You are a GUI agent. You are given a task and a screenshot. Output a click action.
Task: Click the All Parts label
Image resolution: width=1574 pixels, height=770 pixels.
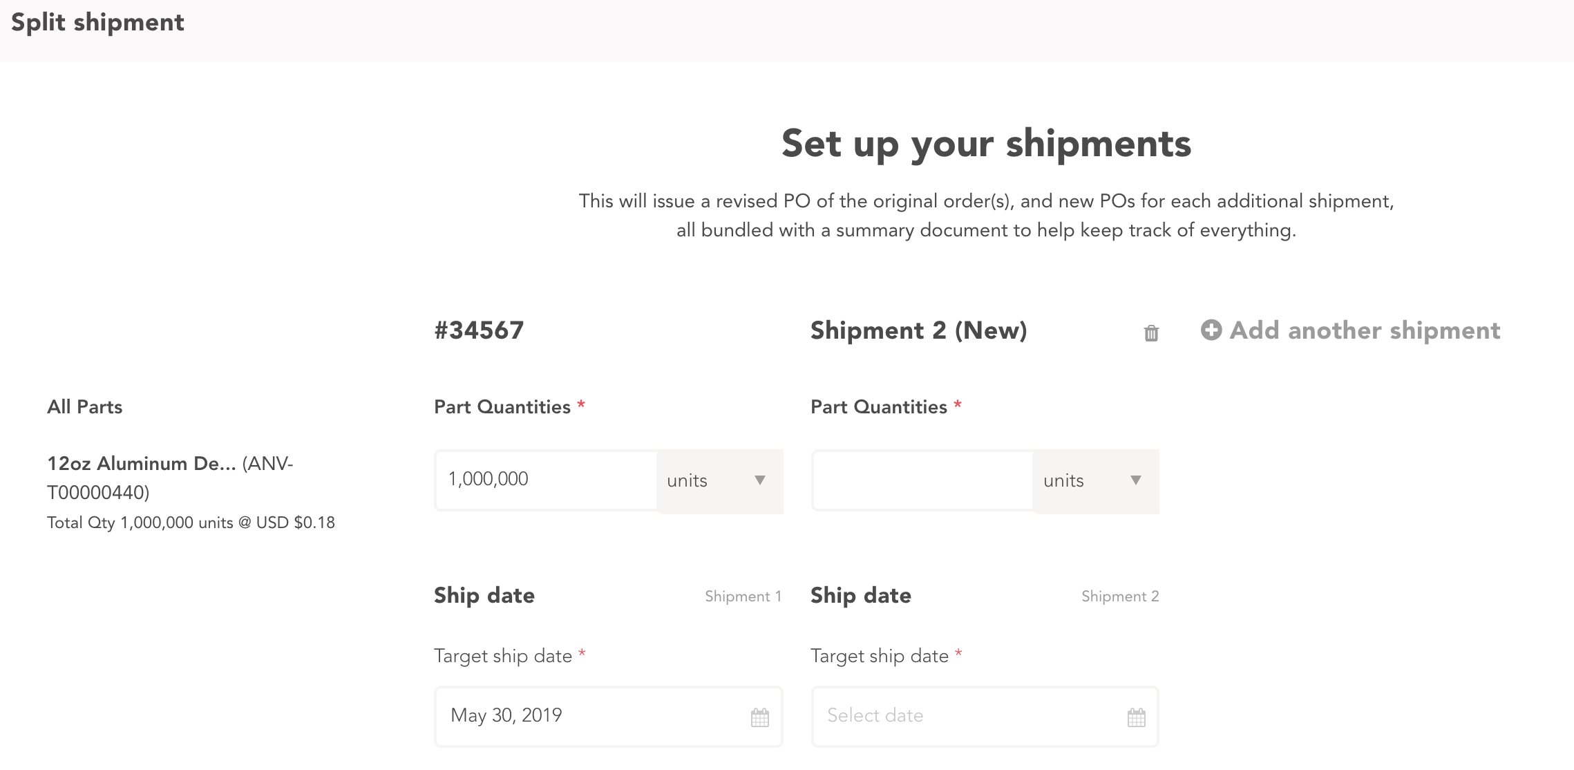(x=84, y=406)
